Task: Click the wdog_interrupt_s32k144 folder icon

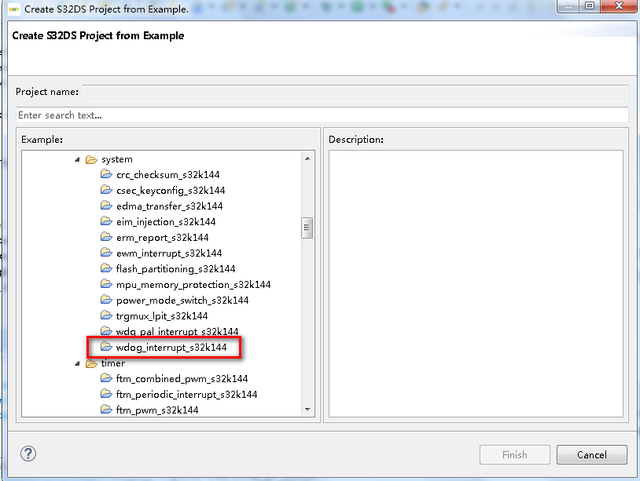Action: 106,347
